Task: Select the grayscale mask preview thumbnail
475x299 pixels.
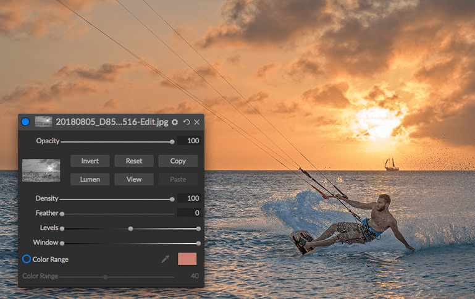Action: coord(41,171)
